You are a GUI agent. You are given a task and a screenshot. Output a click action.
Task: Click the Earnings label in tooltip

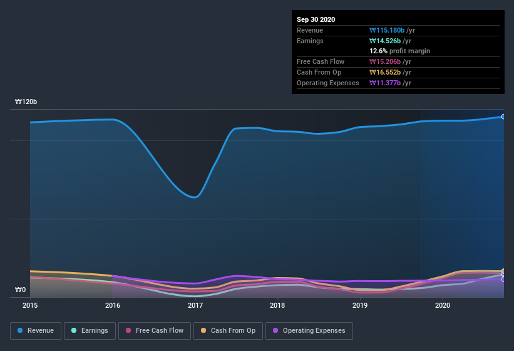click(x=310, y=41)
